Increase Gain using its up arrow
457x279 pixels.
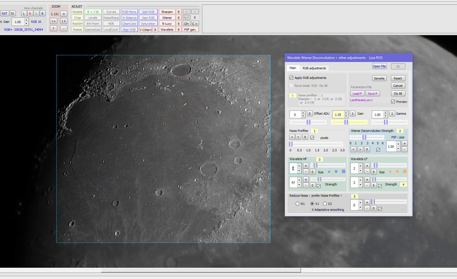point(346,113)
